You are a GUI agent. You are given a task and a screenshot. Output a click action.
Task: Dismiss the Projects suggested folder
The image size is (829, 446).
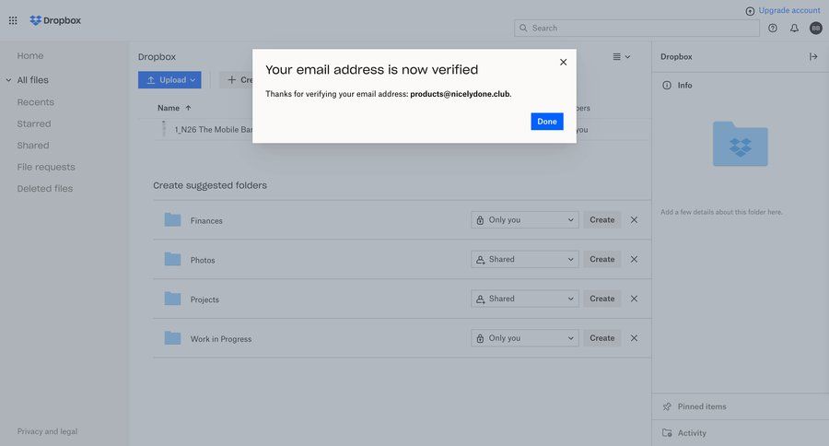(634, 299)
